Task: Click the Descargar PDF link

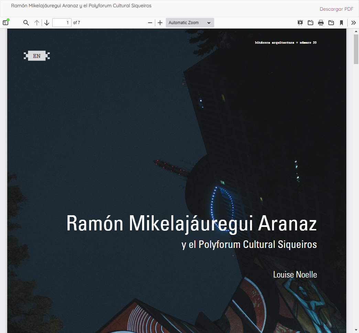Action: [336, 9]
